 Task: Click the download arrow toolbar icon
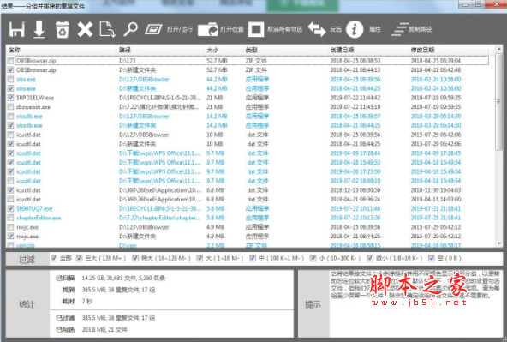pos(39,29)
